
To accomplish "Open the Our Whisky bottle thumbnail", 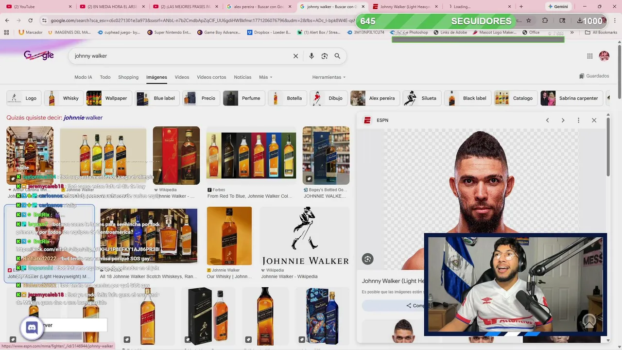I will coord(229,236).
